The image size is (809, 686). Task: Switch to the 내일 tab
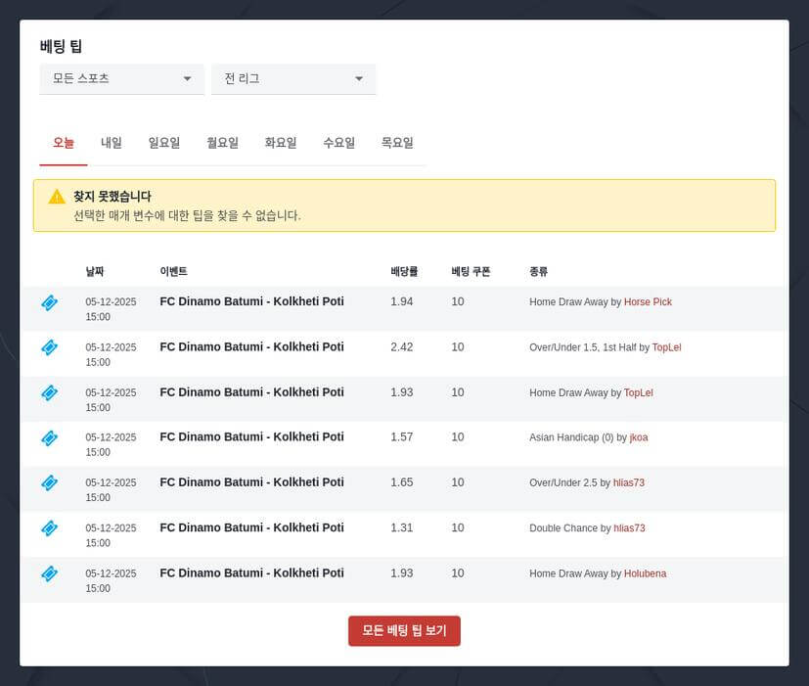(110, 142)
